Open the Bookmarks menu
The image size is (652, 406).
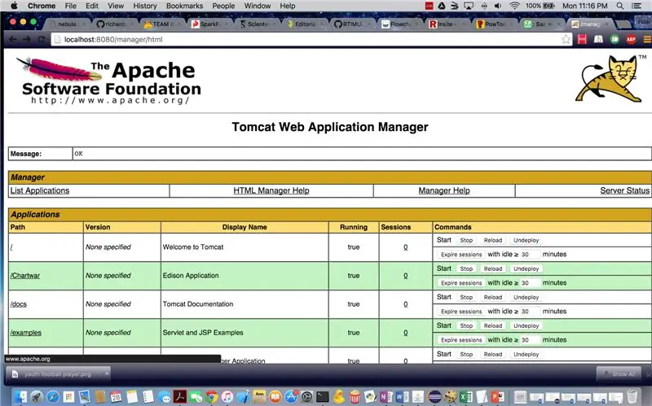[x=185, y=6]
